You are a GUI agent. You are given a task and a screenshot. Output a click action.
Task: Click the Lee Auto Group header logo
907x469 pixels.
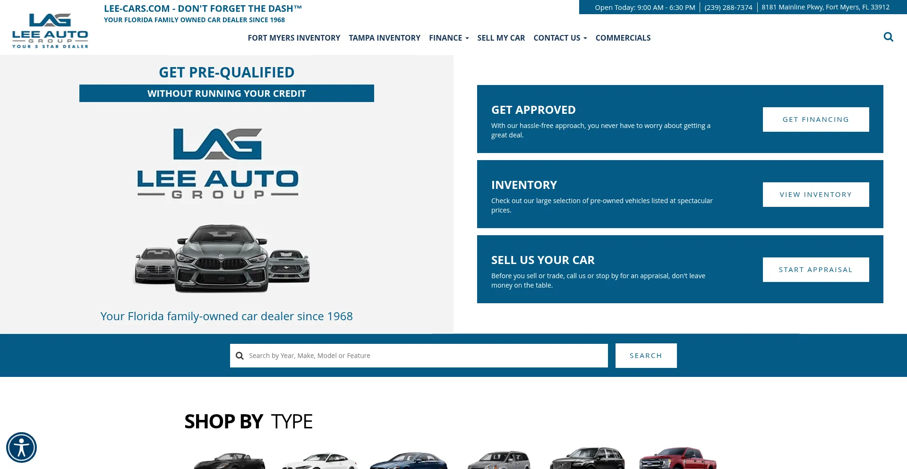tap(50, 31)
